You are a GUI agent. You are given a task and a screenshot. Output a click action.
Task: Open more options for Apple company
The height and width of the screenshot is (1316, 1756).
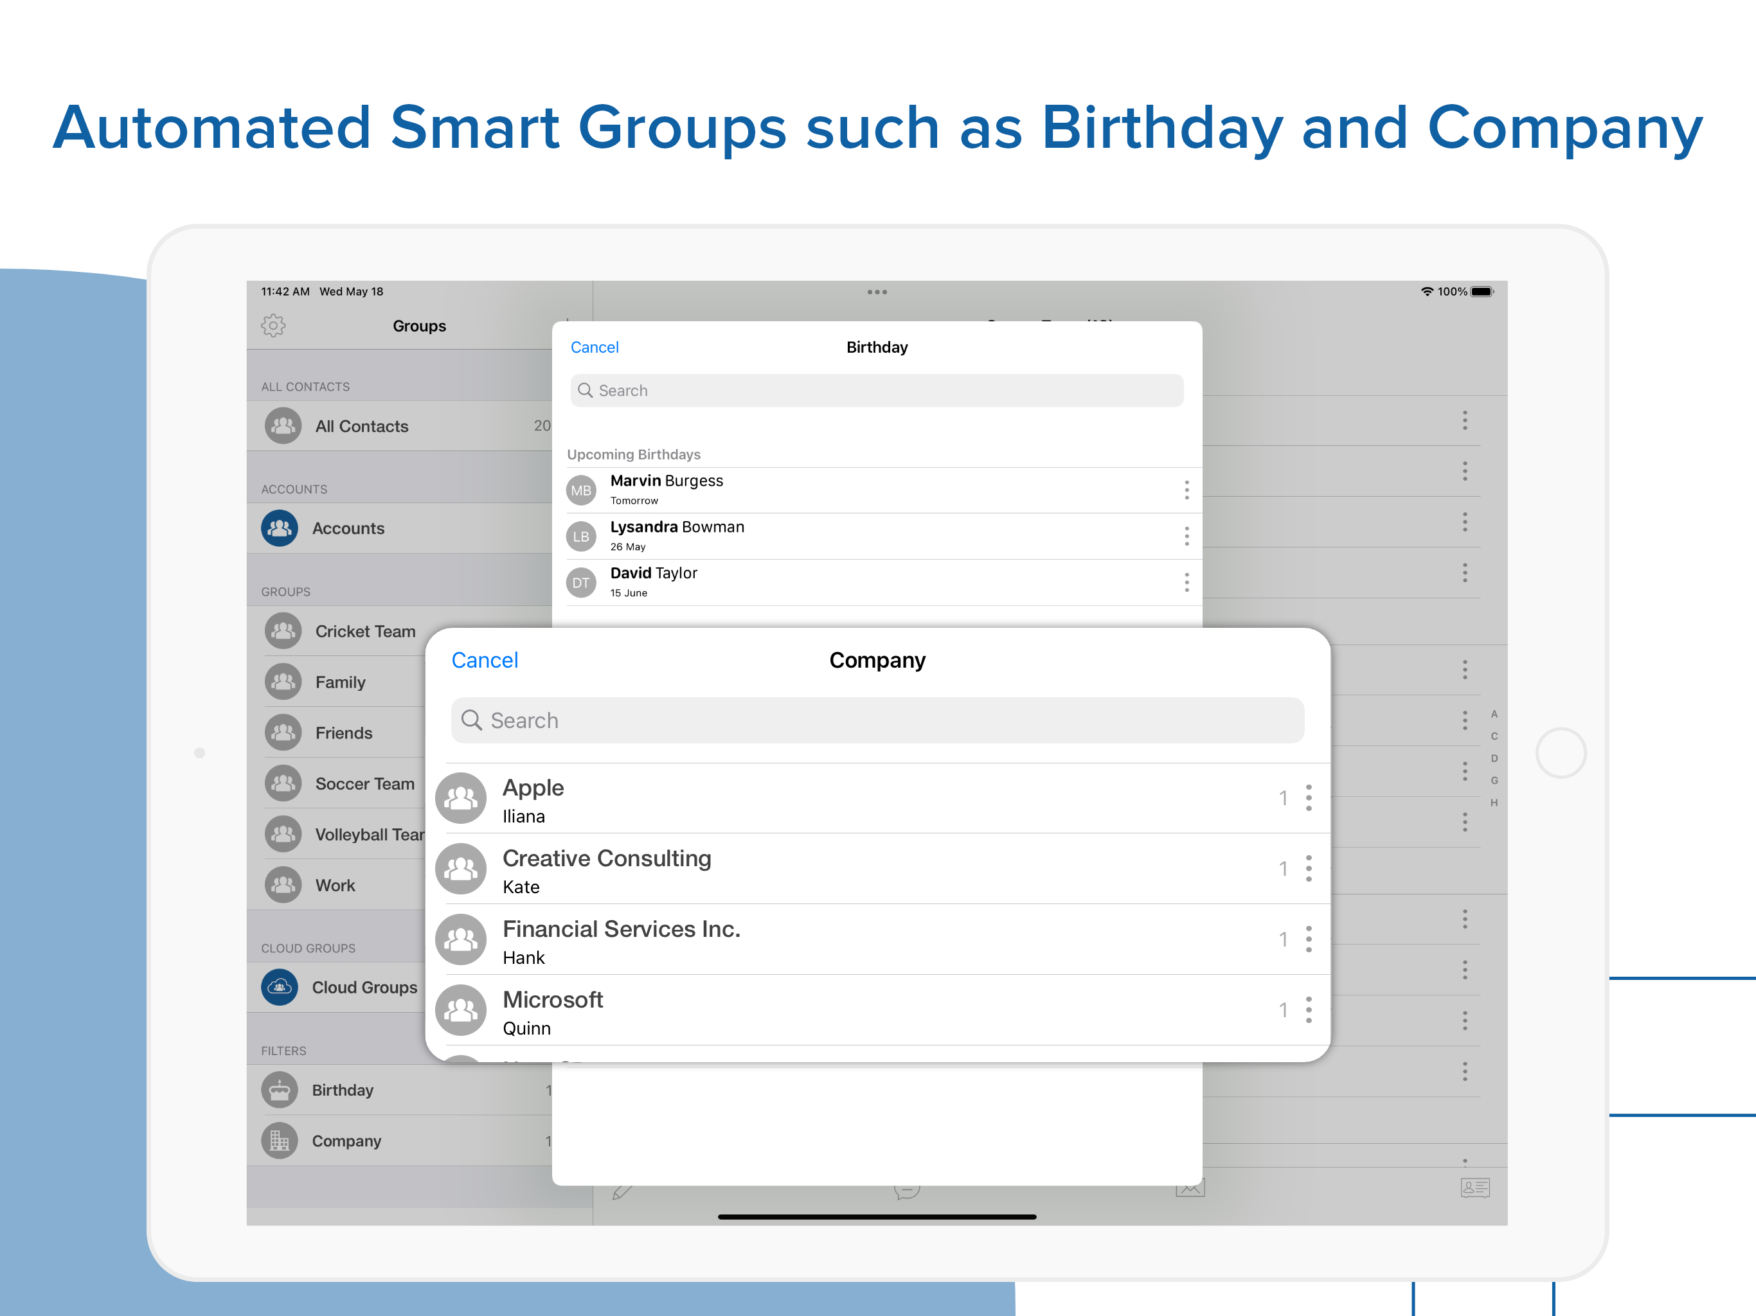click(1308, 797)
